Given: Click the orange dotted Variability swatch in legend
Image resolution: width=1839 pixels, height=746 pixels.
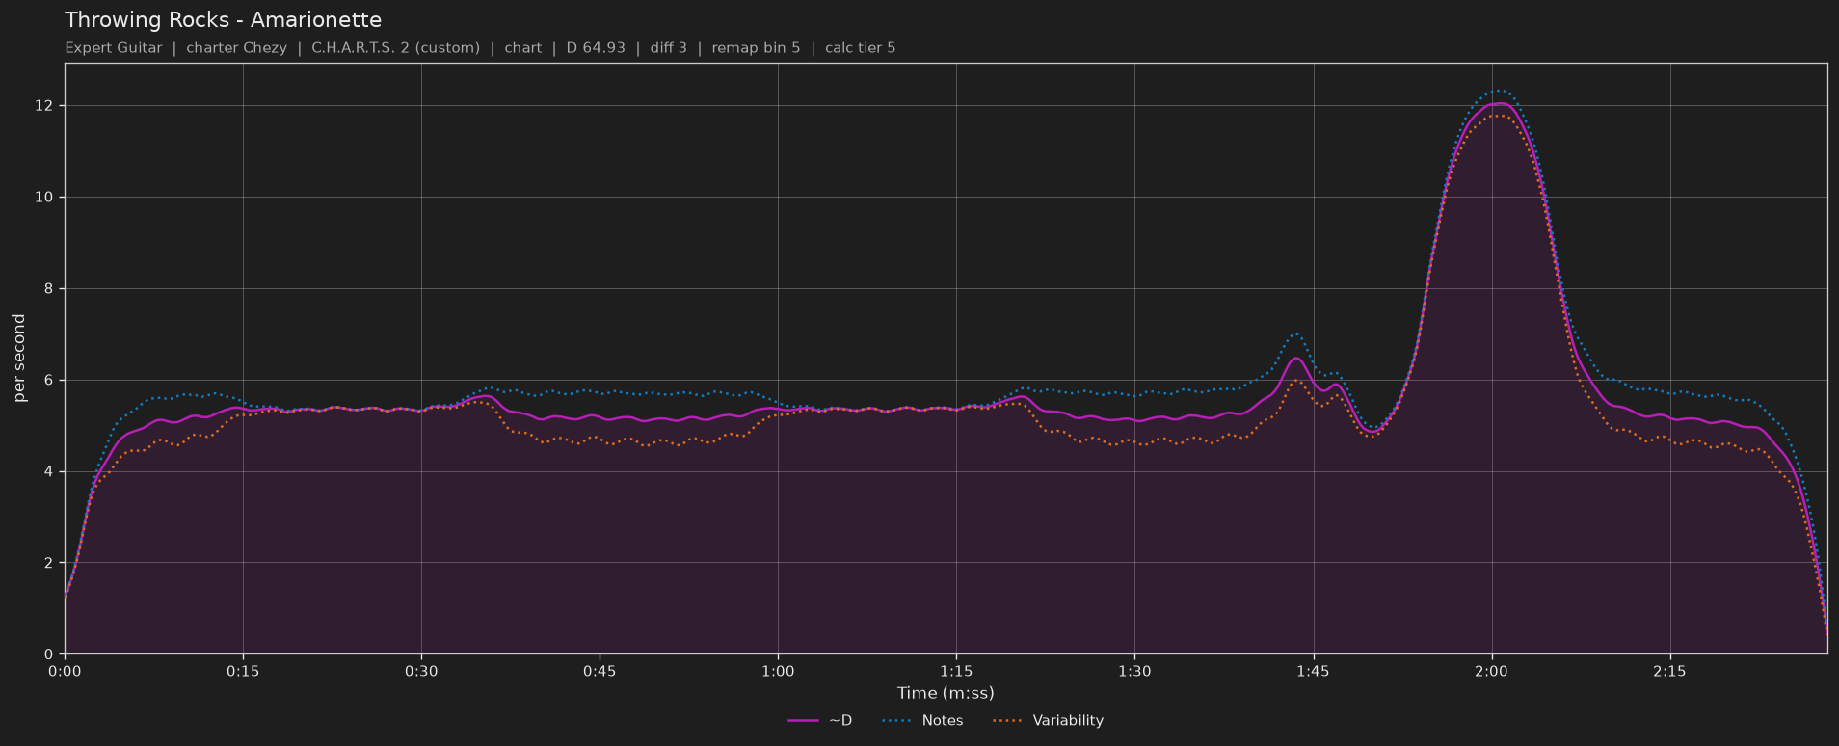Looking at the screenshot, I should pyautogui.click(x=1008, y=721).
